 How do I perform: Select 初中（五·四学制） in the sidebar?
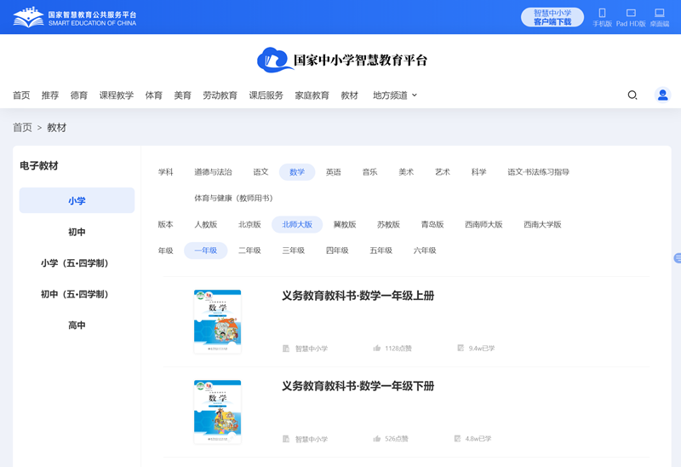click(x=75, y=294)
